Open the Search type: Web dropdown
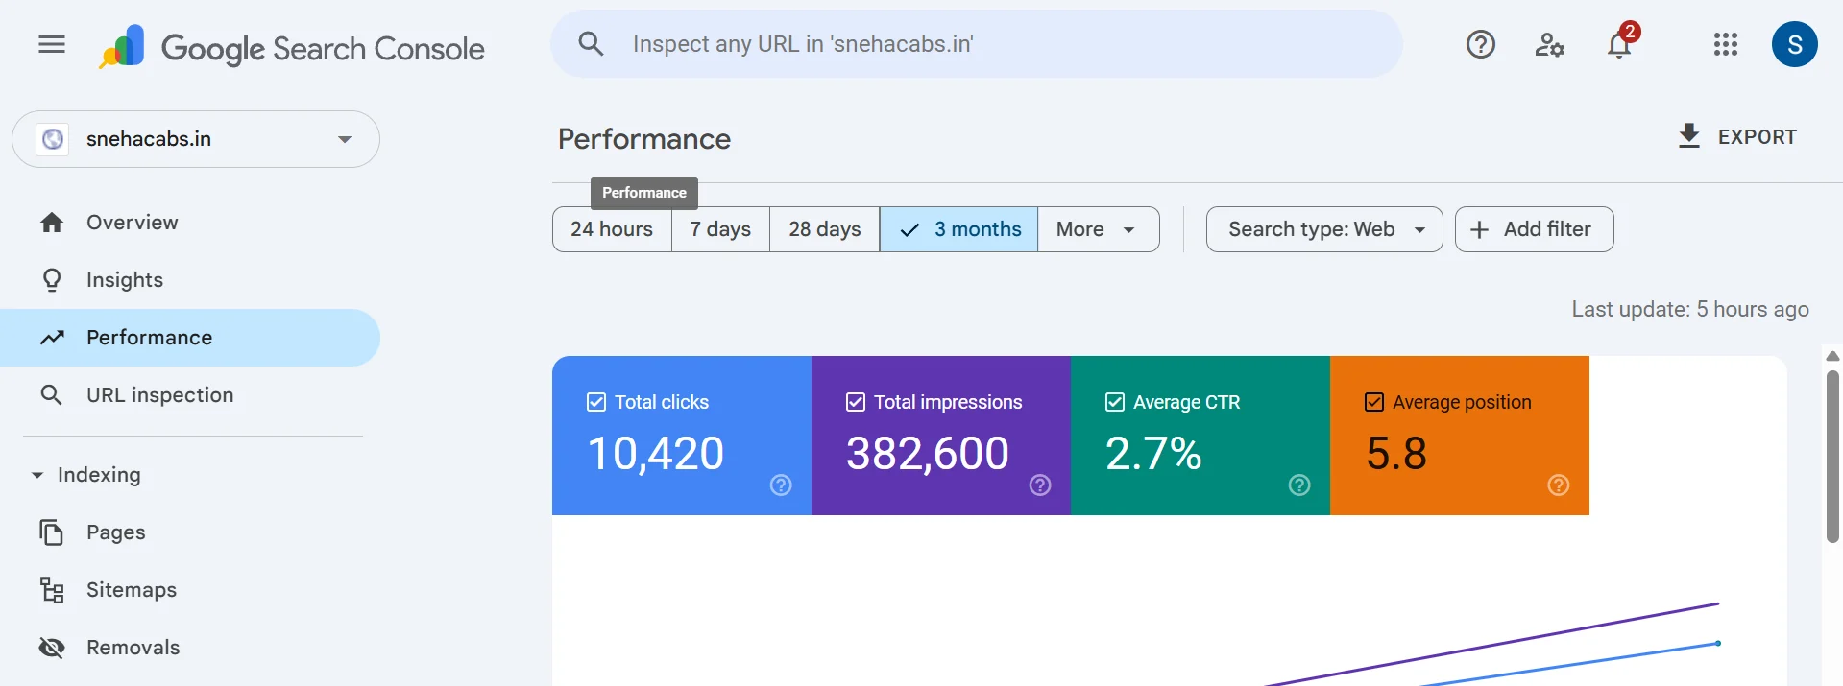This screenshot has width=1843, height=686. [1323, 229]
